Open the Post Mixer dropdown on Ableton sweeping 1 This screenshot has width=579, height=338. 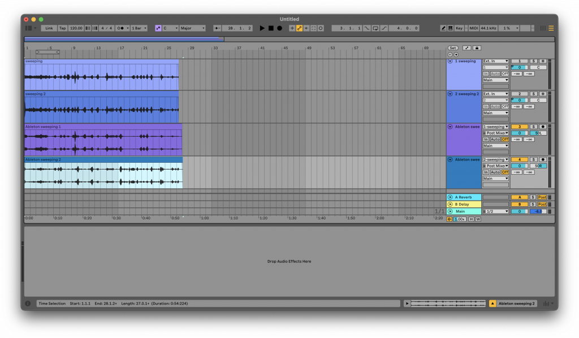click(495, 133)
